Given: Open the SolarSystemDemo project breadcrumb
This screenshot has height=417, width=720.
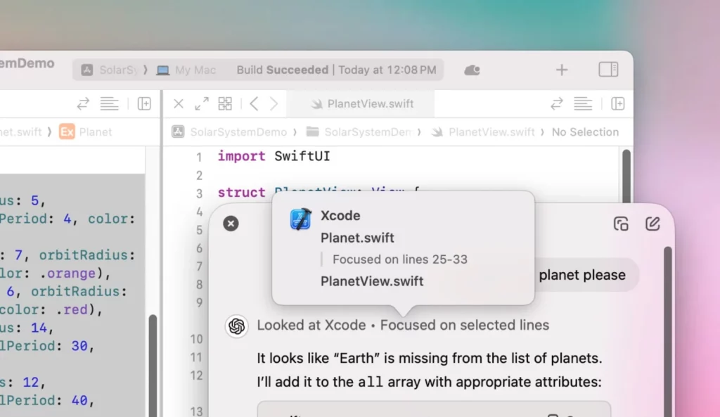Looking at the screenshot, I should 230,132.
